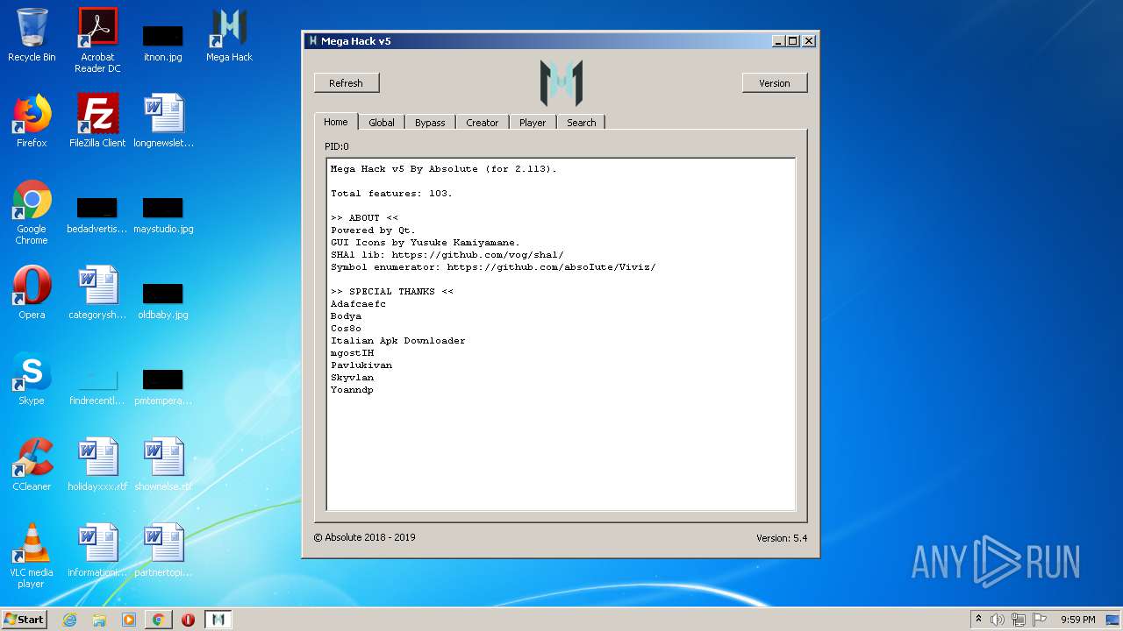Click Mega Hack taskbar button

tap(218, 620)
